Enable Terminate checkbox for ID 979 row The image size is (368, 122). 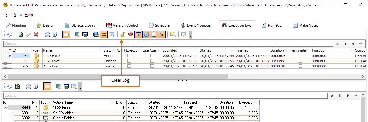[300, 66]
